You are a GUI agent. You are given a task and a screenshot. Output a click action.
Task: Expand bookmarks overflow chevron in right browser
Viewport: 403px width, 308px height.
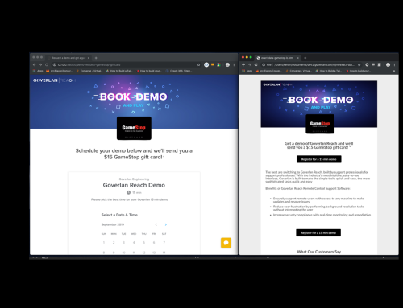point(394,71)
